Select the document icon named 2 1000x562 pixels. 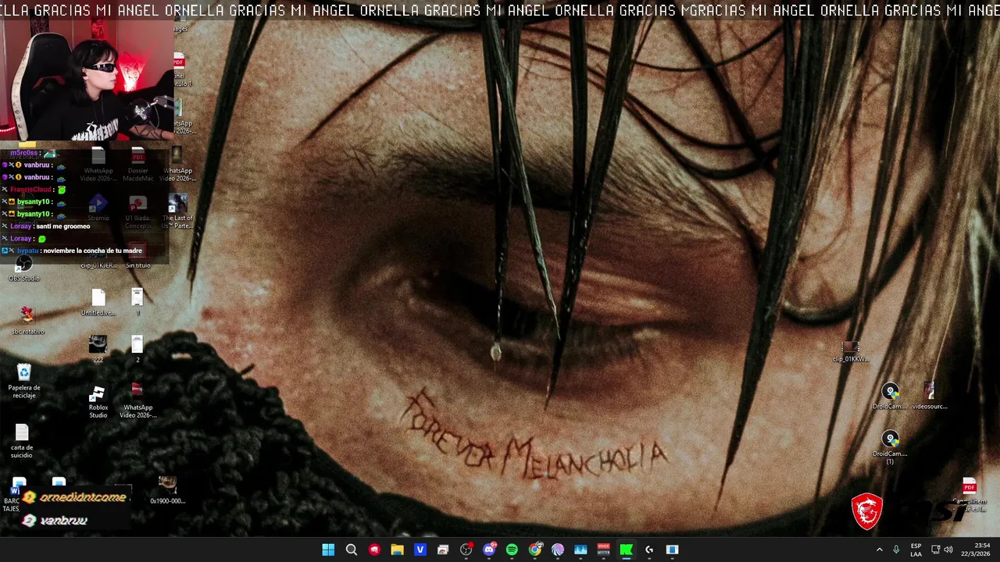[x=137, y=348]
